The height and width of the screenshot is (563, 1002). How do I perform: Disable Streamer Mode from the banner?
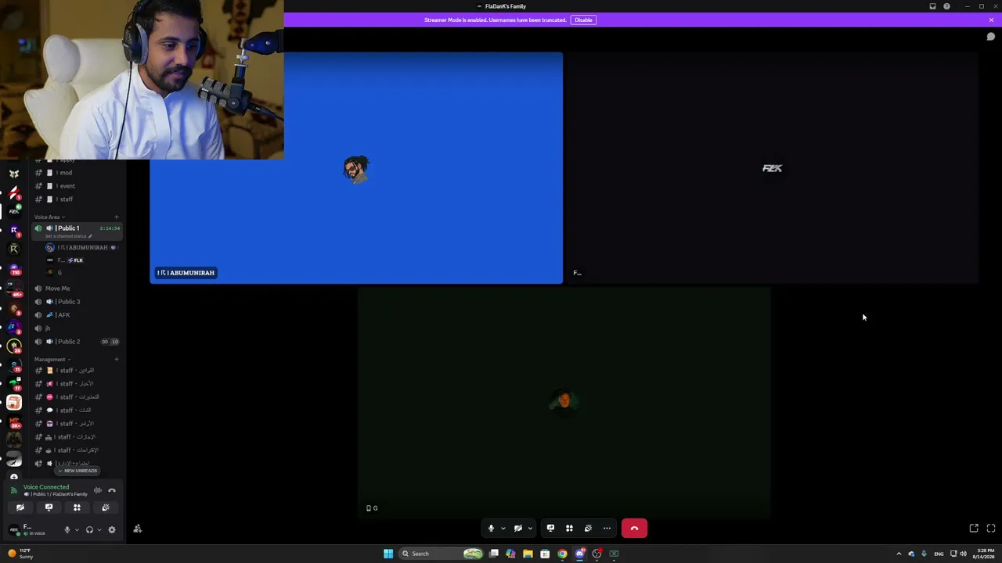tap(583, 20)
